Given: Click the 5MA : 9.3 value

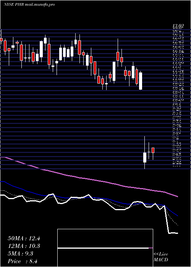Looking at the screenshot, I should click(x=21, y=254).
